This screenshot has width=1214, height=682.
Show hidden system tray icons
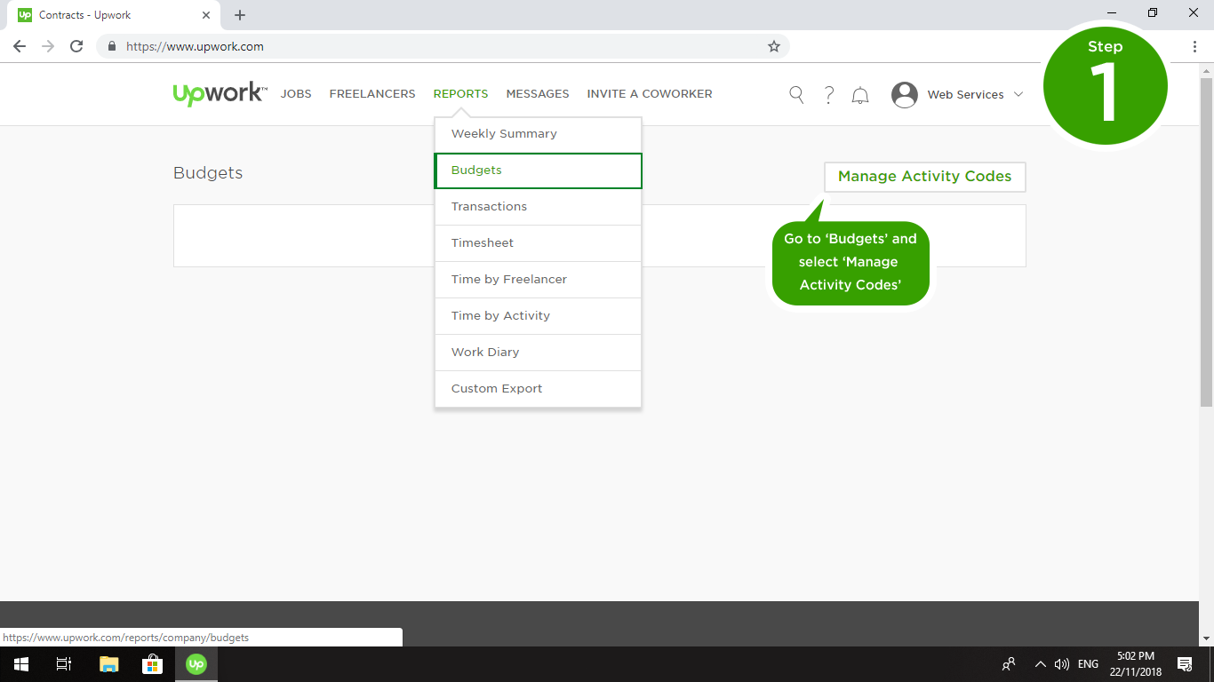tap(1040, 664)
